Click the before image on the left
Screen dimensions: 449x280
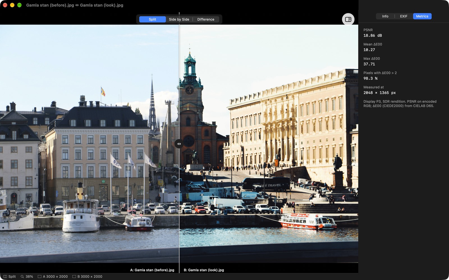click(89, 144)
